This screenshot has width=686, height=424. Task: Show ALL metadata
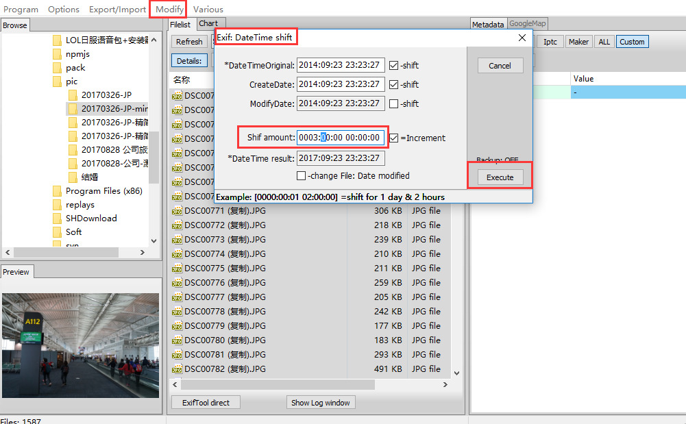(x=604, y=42)
